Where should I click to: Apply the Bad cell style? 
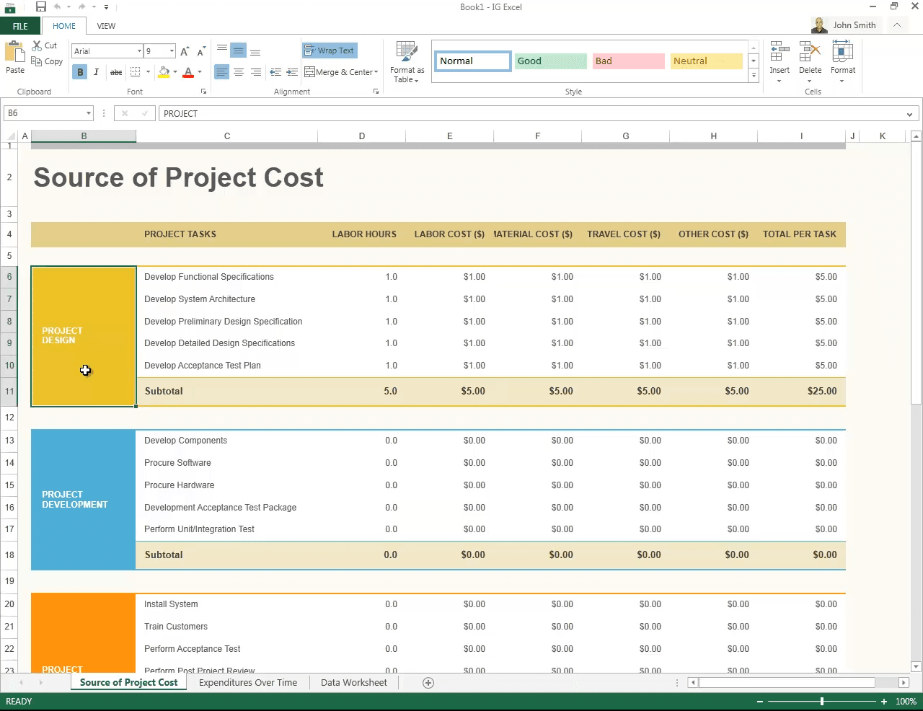tap(628, 61)
